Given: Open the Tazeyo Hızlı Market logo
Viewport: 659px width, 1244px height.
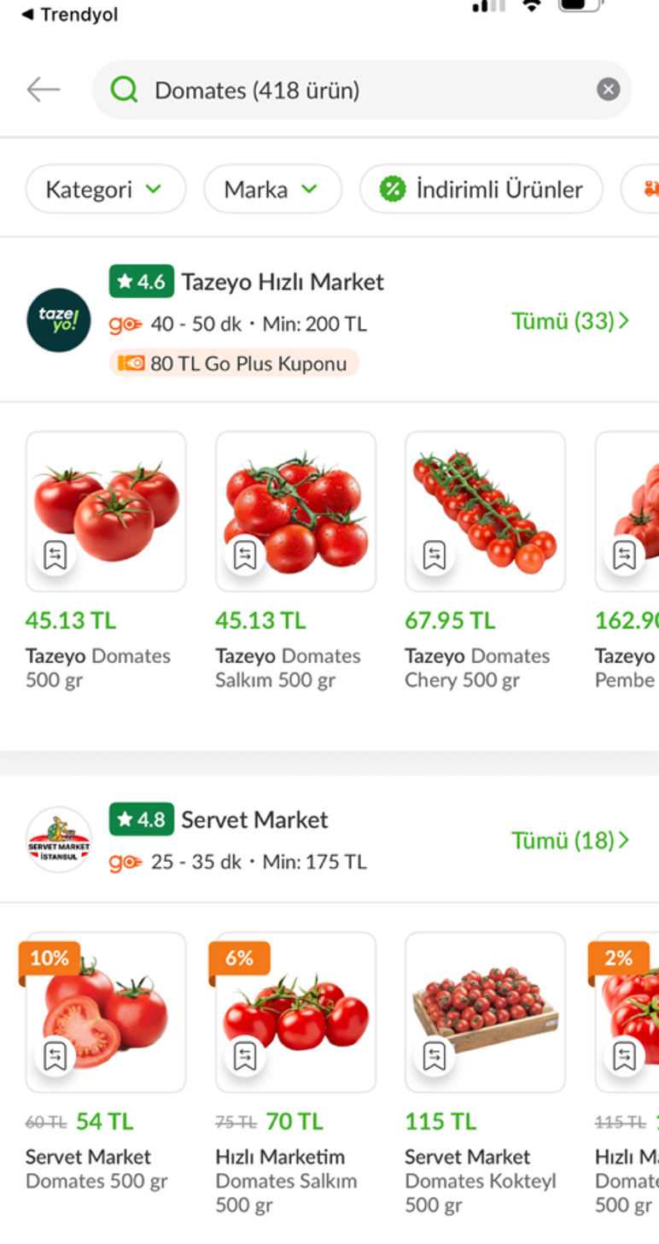Looking at the screenshot, I should [x=58, y=320].
